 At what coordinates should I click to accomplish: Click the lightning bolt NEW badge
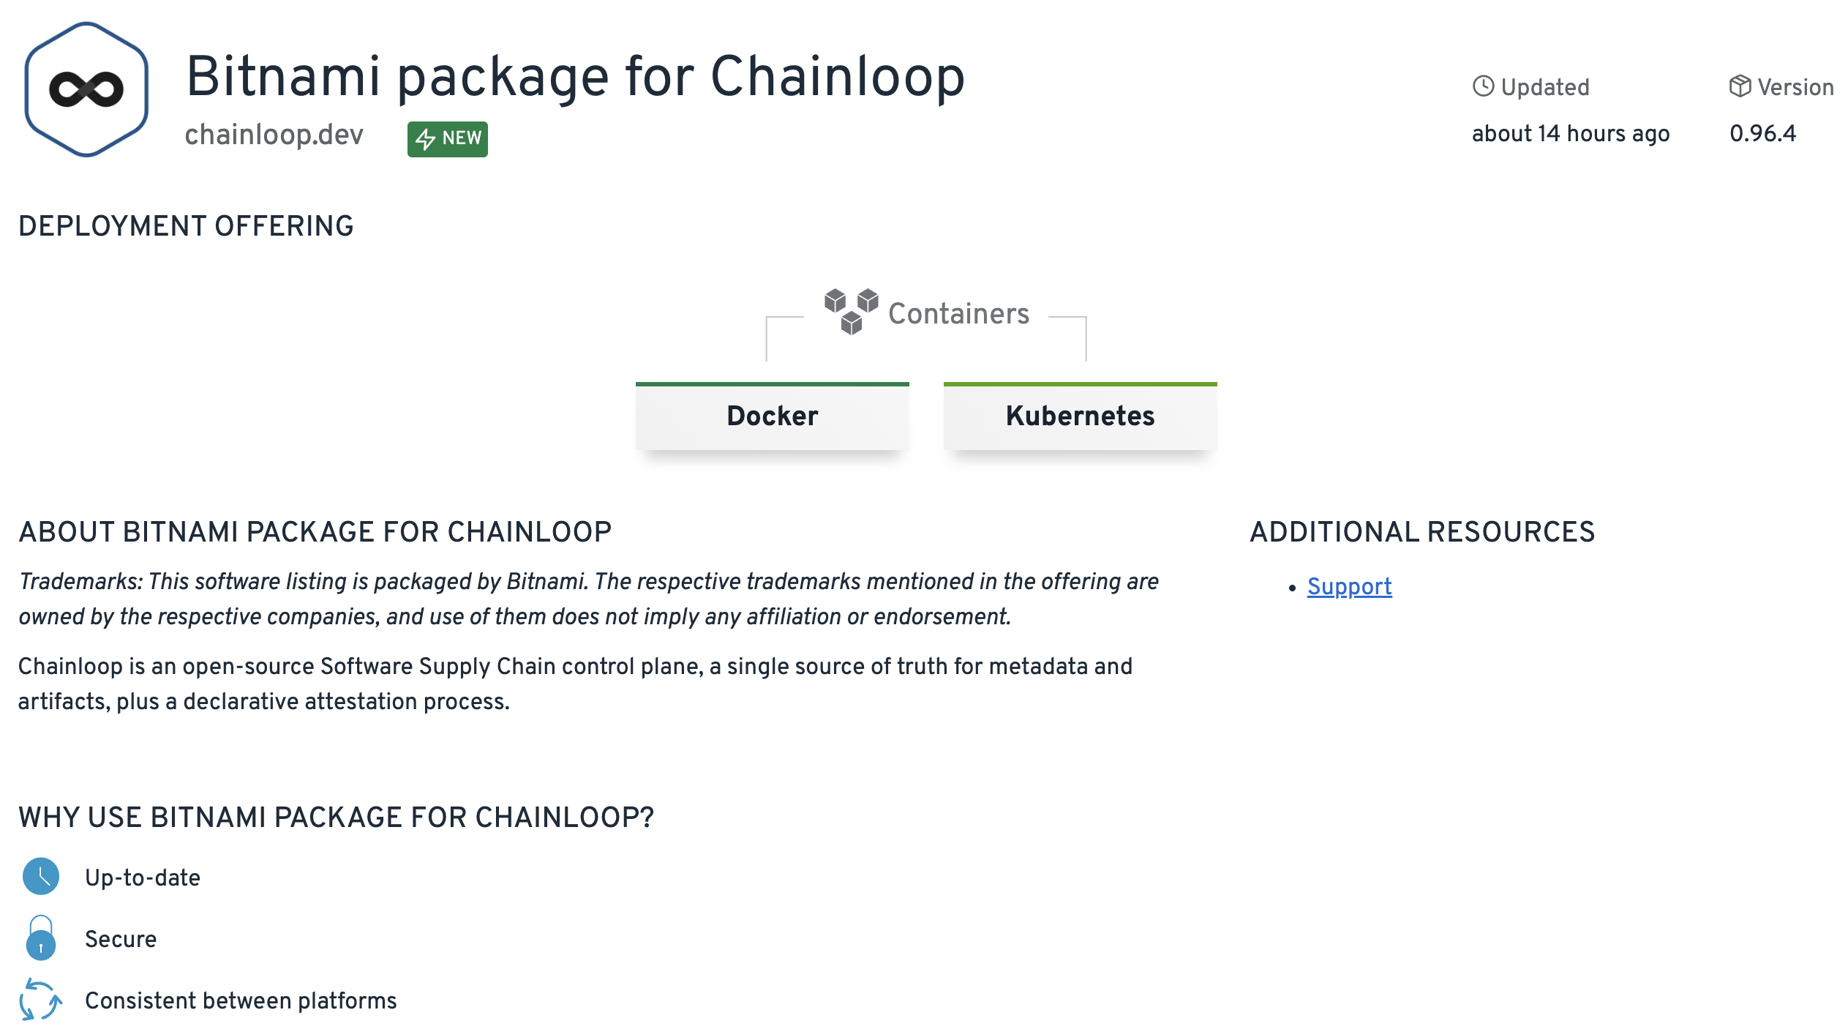click(448, 138)
